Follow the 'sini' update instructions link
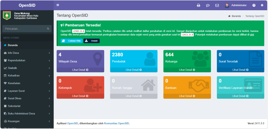The height and width of the screenshot is (129, 268). coord(252,35)
